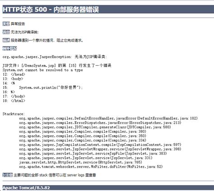Image resolution: width=214 pixels, height=191 pixels.
Task: Select the WsFilter.doFilter stack line
Action: tap(91, 167)
